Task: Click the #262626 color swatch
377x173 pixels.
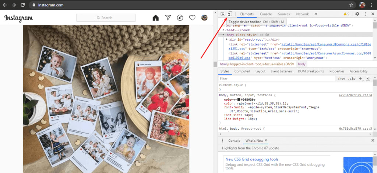Action: 239,99
